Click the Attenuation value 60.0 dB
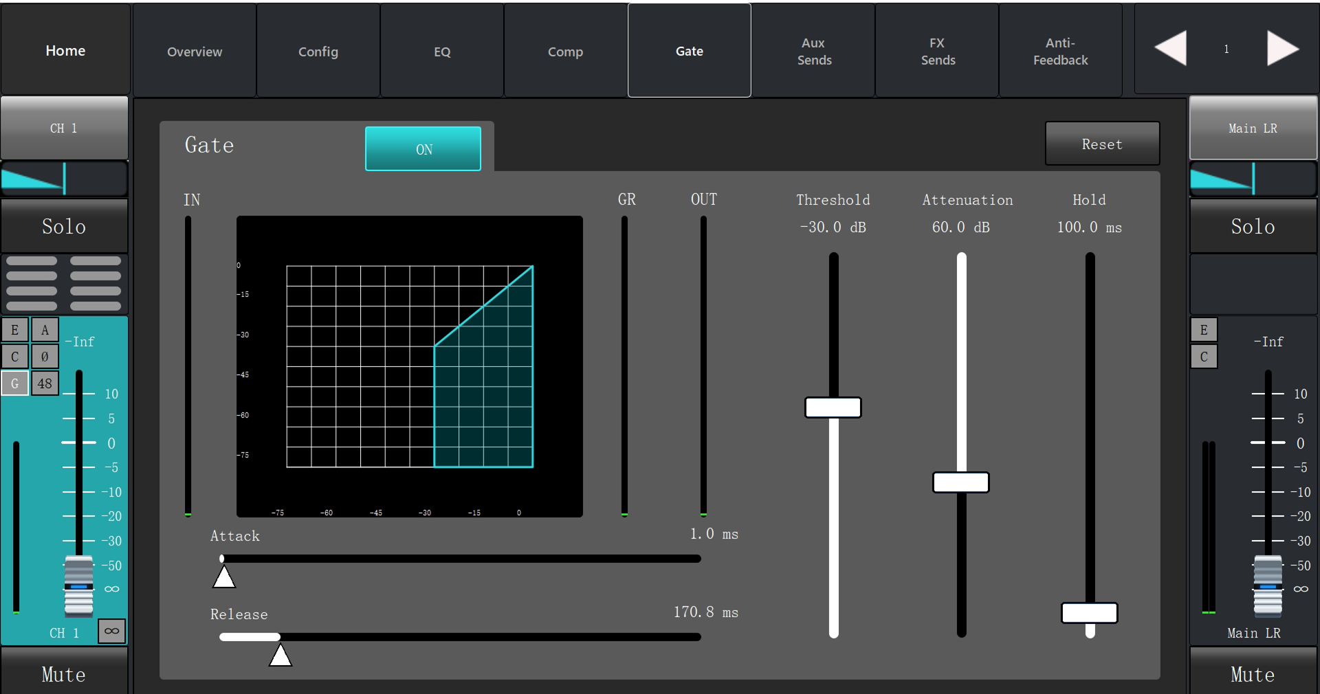Image resolution: width=1320 pixels, height=694 pixels. pos(961,227)
